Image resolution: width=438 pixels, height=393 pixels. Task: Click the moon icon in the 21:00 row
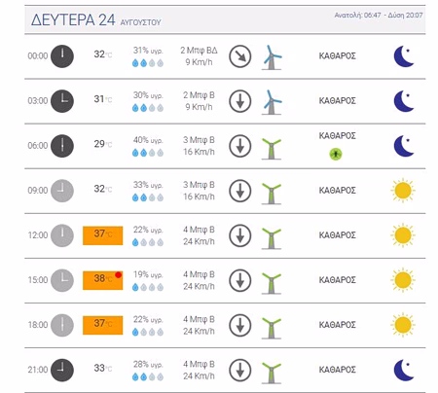click(x=404, y=370)
